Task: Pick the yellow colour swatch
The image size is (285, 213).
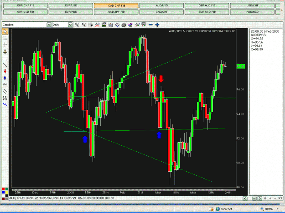Action: click(x=7, y=193)
